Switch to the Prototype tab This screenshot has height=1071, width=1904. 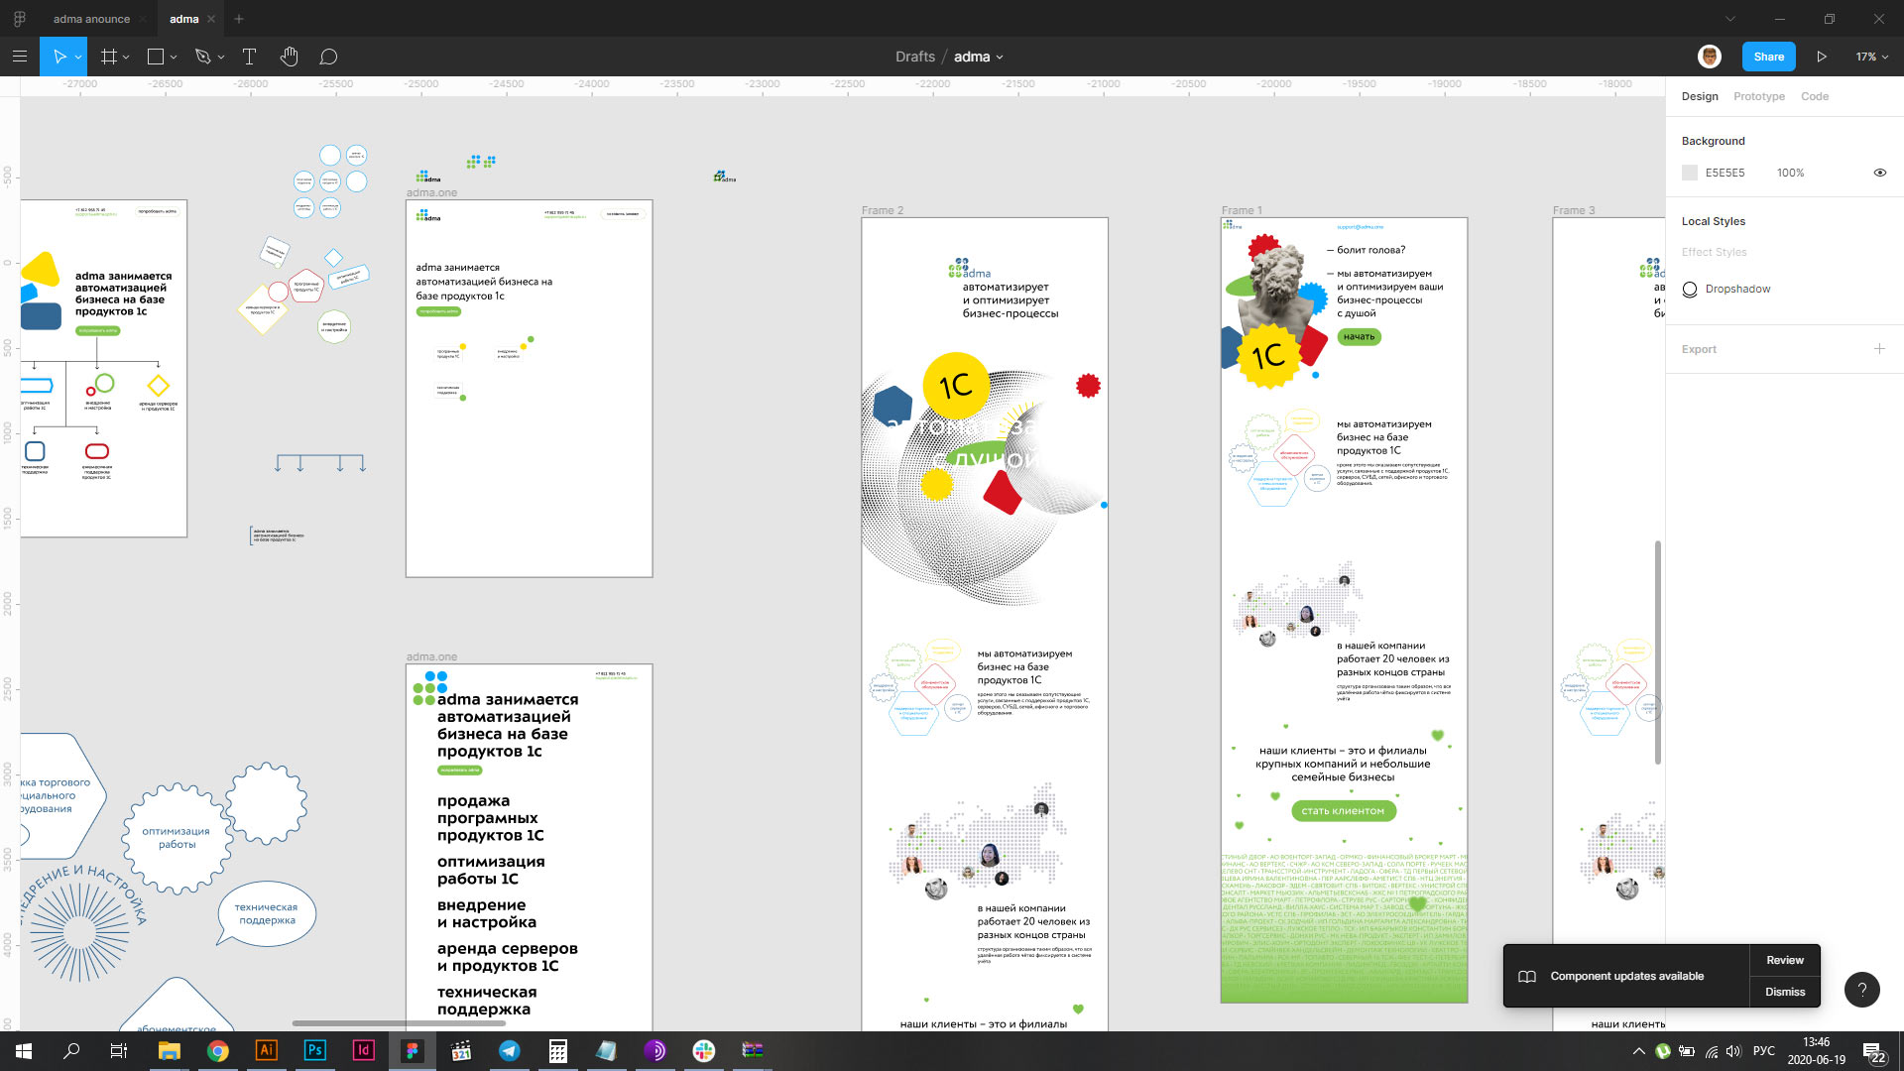click(1758, 96)
